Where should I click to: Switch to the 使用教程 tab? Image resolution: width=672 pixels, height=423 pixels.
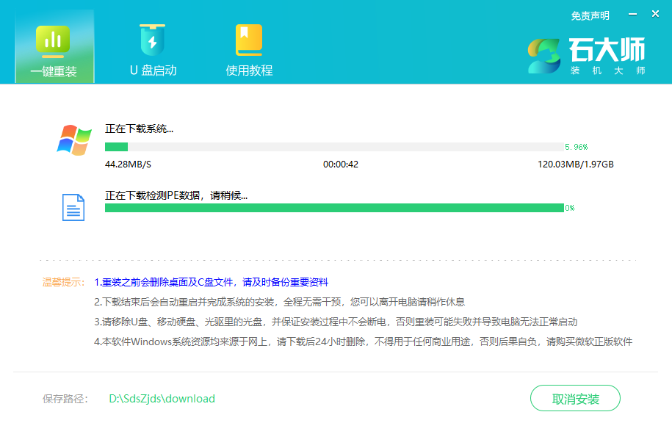[x=250, y=51]
